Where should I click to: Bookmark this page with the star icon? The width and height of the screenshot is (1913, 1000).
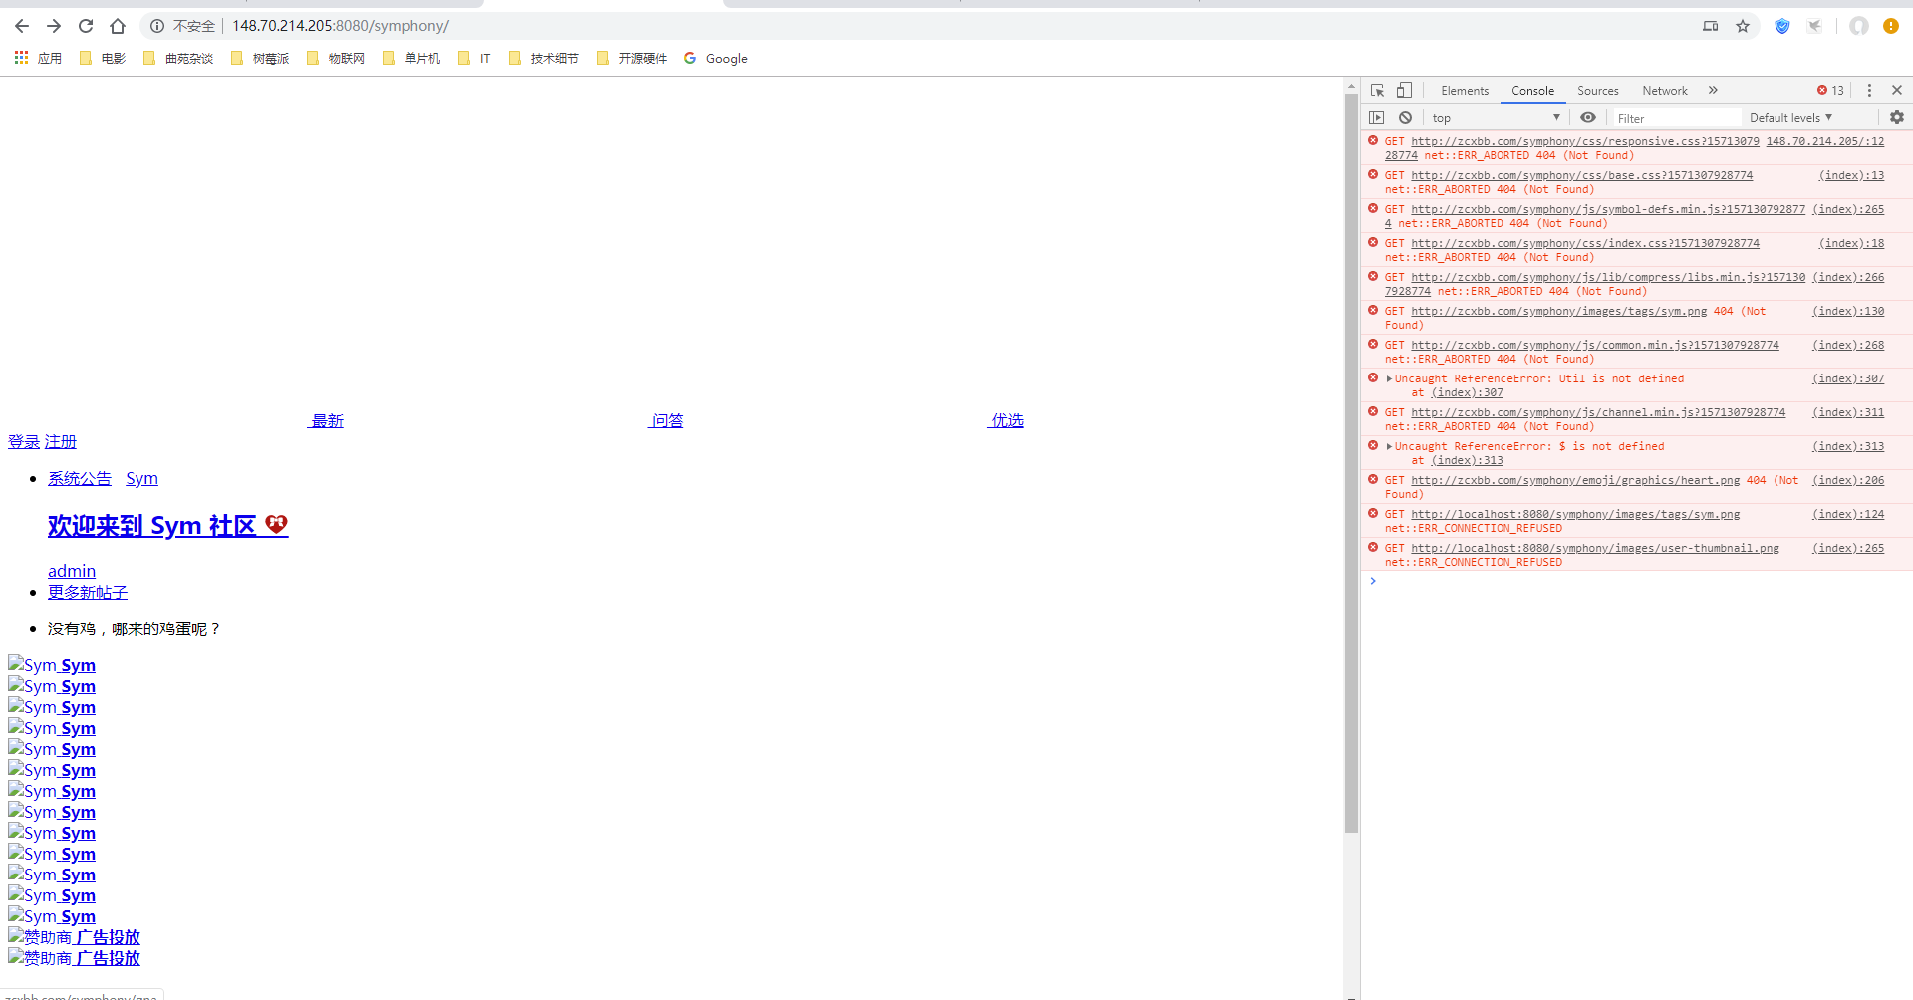coord(1743,26)
